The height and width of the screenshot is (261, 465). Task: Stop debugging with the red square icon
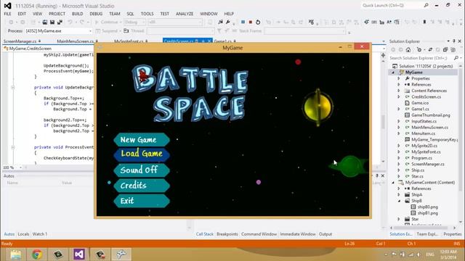pyautogui.click(x=251, y=22)
